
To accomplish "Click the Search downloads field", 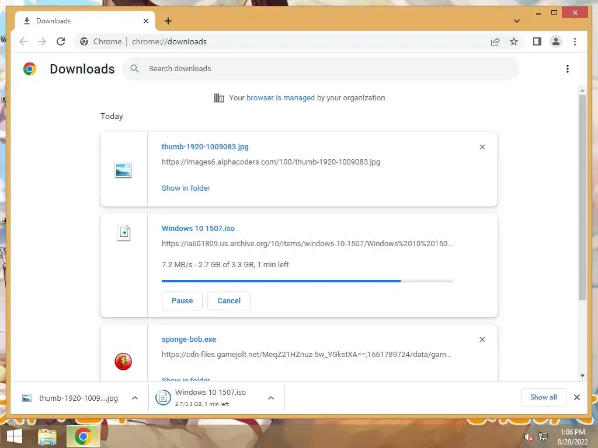I will [321, 69].
